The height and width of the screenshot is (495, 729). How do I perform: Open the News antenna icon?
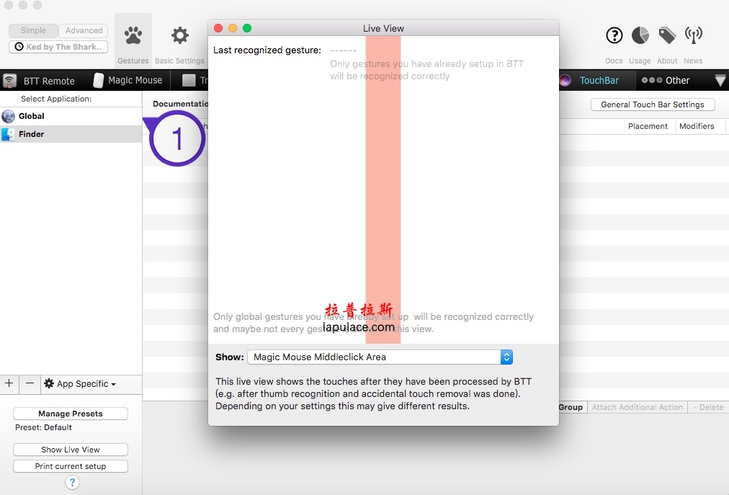point(693,35)
